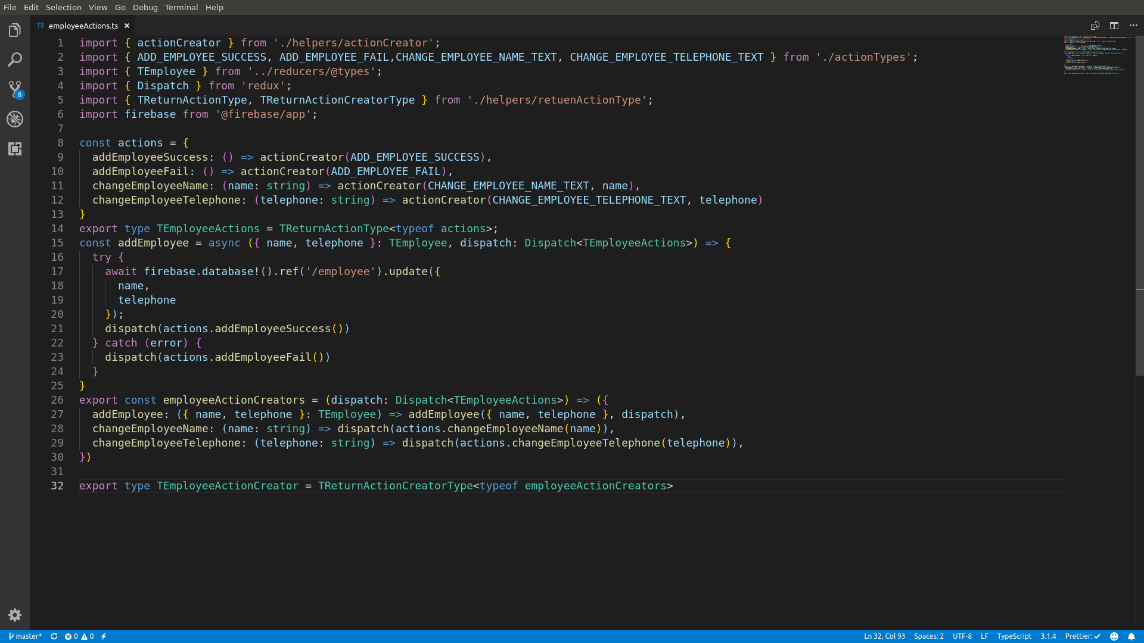This screenshot has width=1144, height=643.
Task: Select the Search icon in the Activity Bar
Action: coord(14,59)
